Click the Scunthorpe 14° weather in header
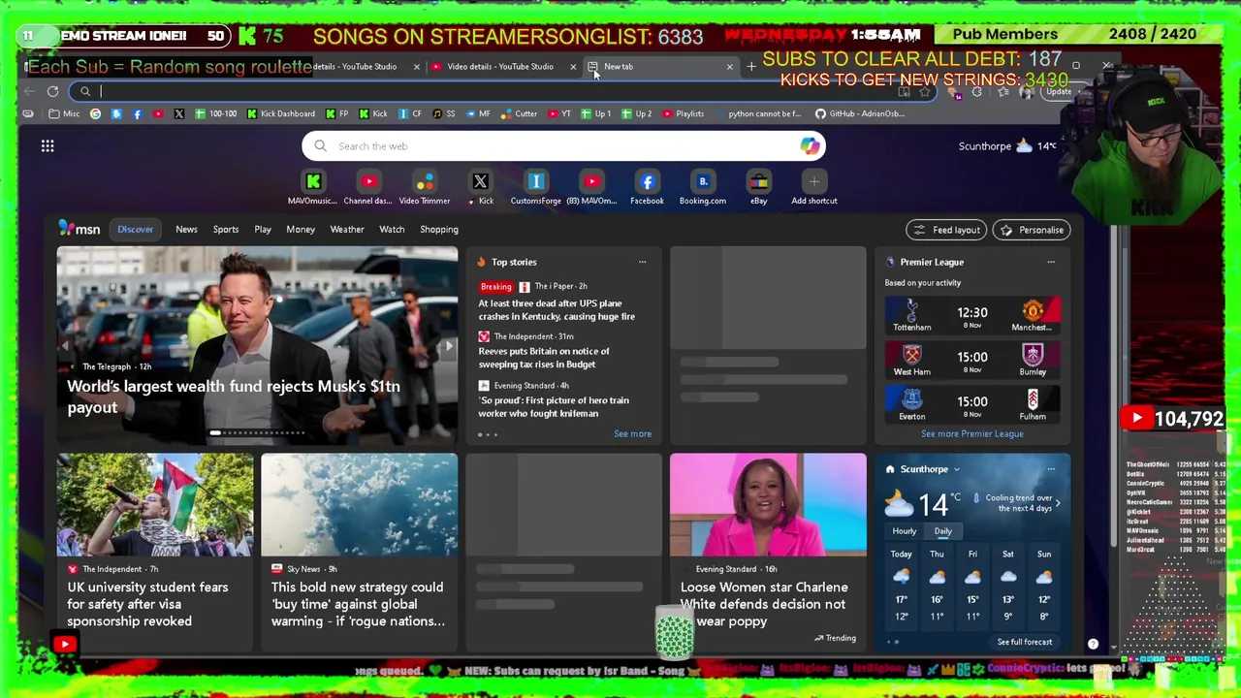The height and width of the screenshot is (698, 1241). 1007,146
